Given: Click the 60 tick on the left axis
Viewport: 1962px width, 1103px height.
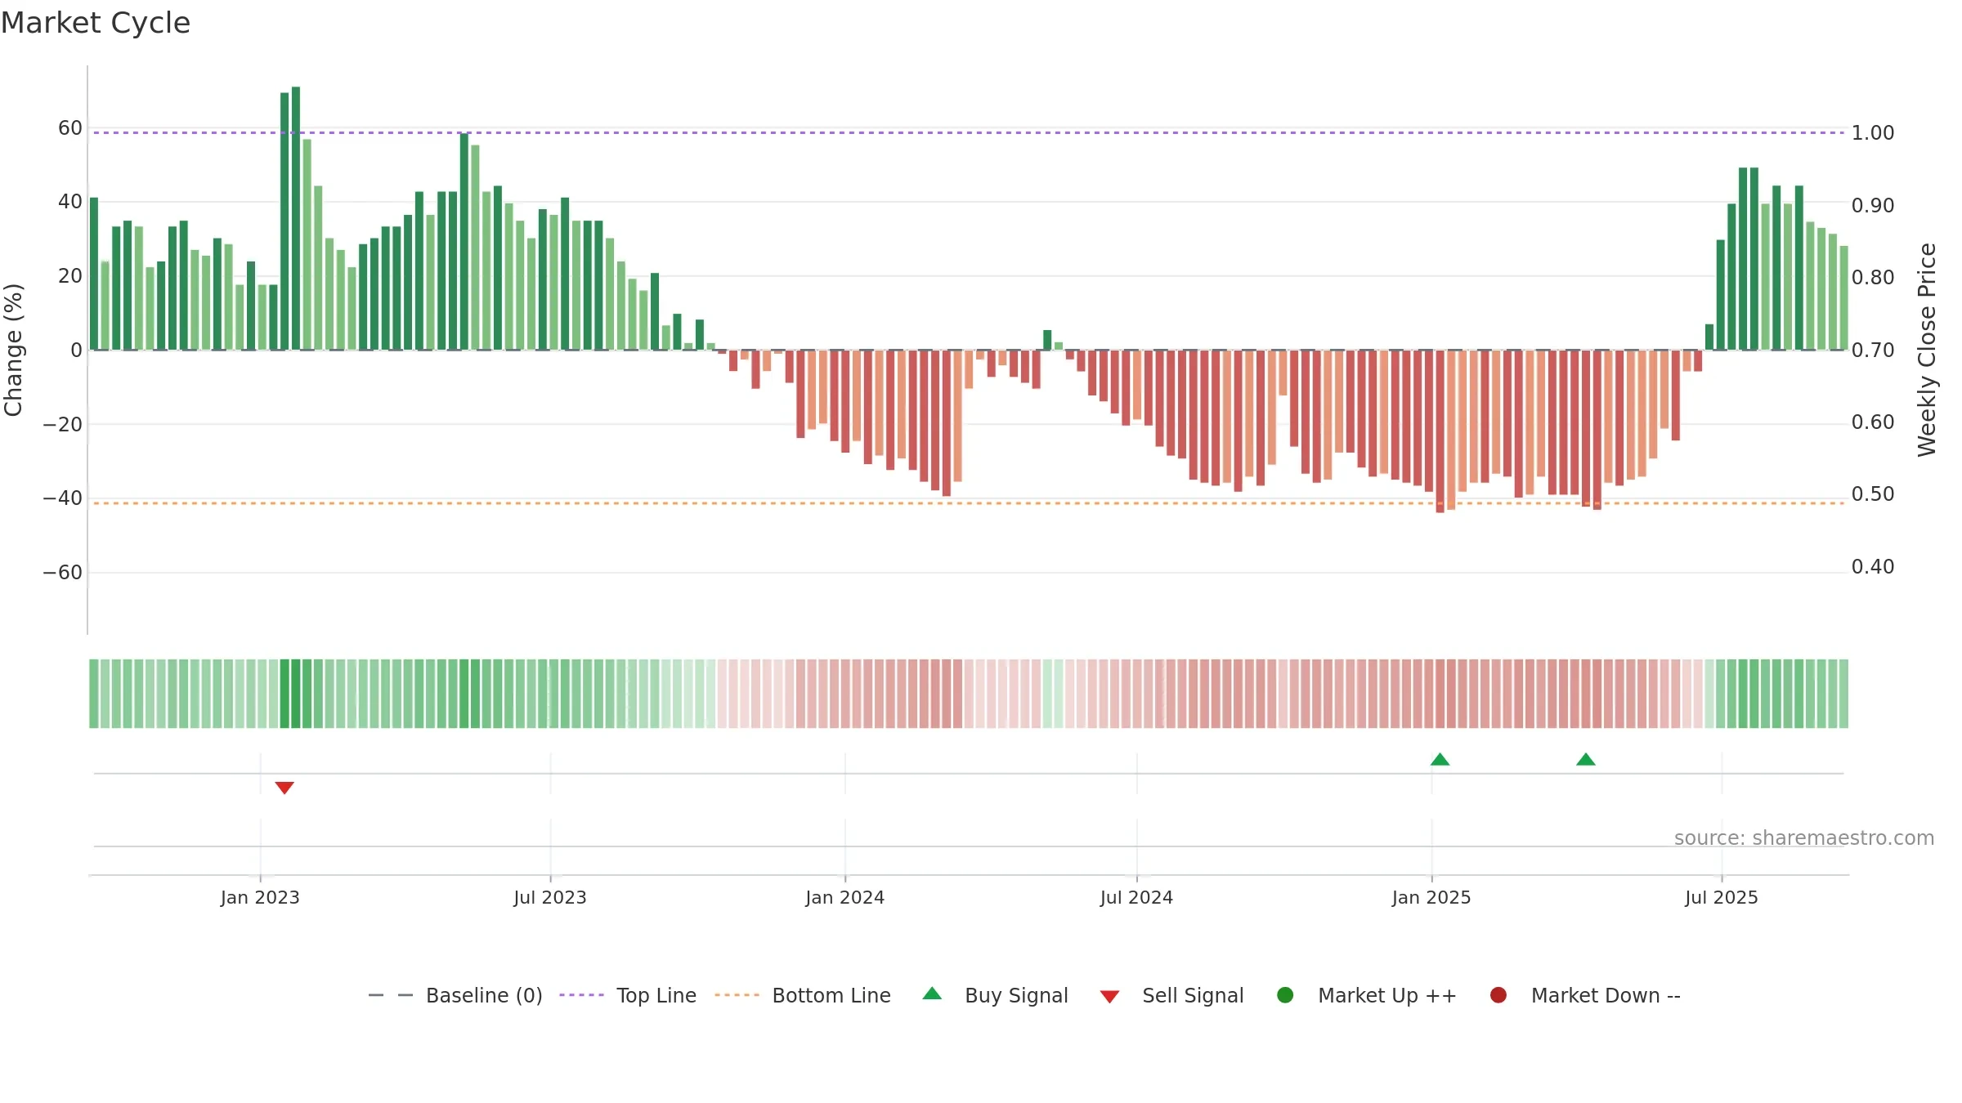Looking at the screenshot, I should 70,128.
